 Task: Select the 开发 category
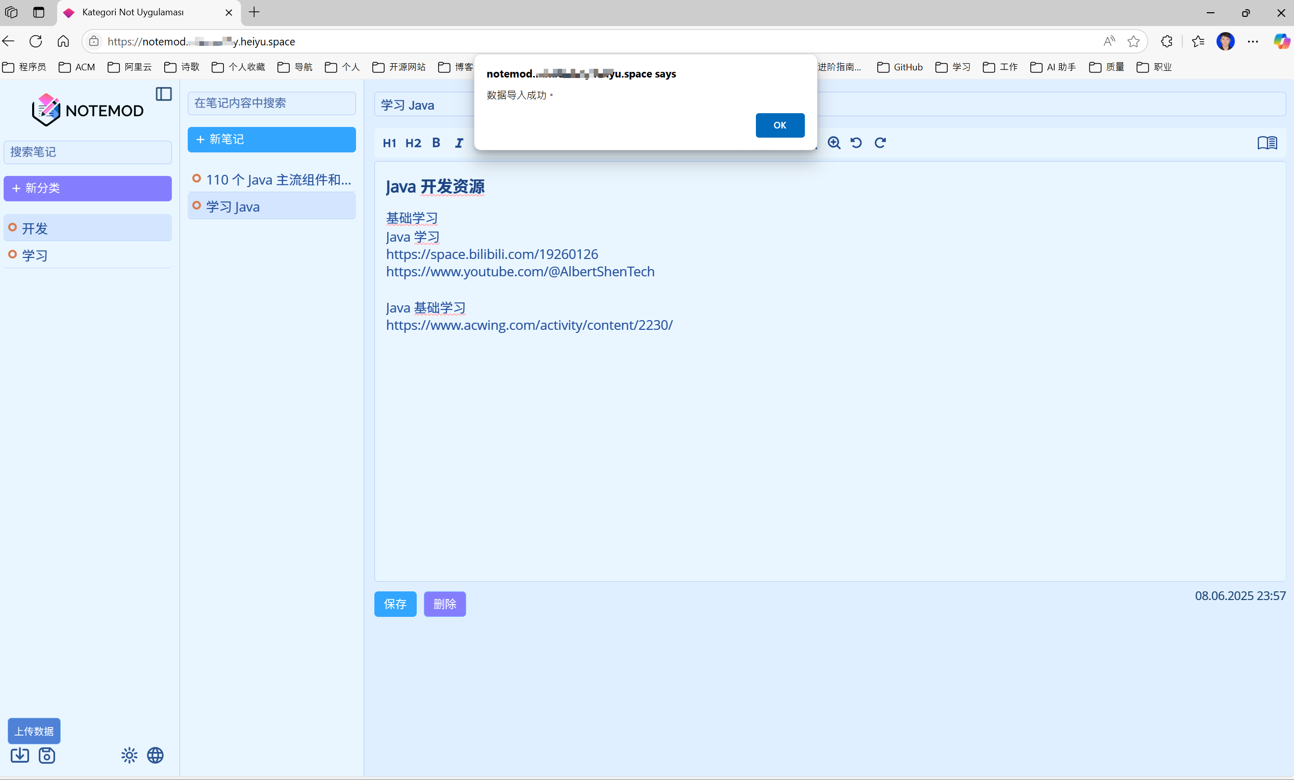(x=88, y=228)
